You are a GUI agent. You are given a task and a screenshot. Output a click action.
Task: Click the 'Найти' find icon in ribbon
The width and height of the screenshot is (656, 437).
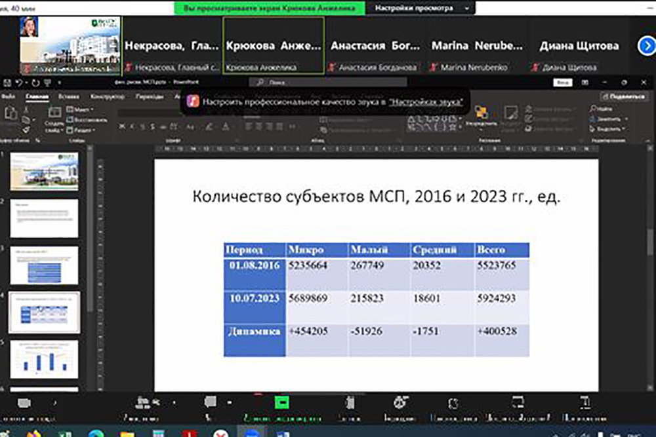602,109
